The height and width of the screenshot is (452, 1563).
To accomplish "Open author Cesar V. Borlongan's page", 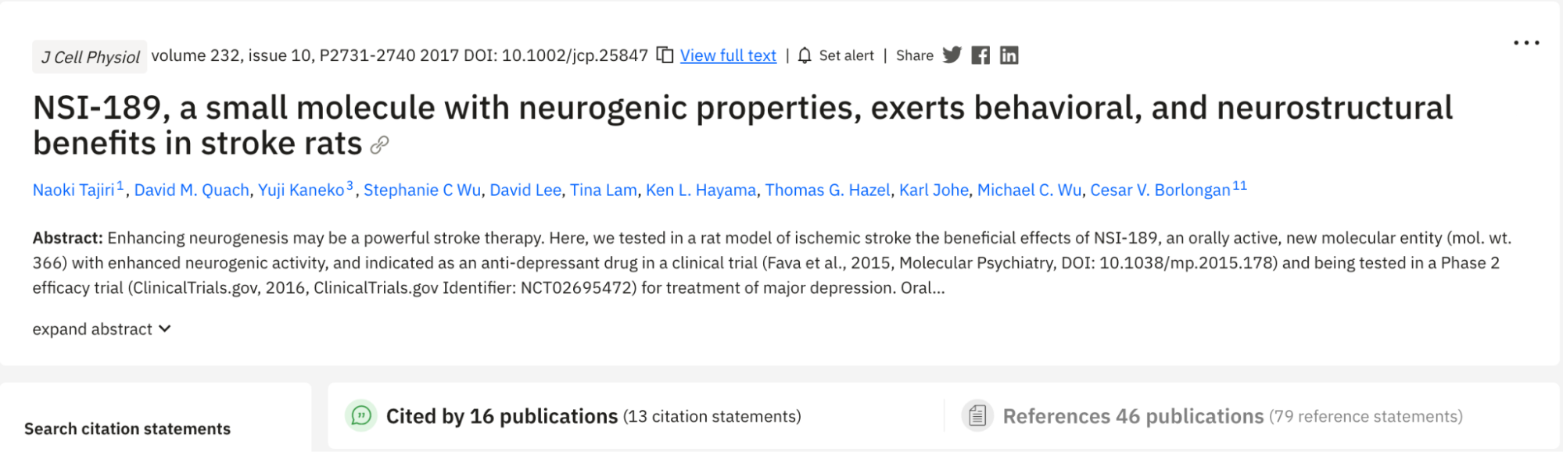I will point(1160,190).
